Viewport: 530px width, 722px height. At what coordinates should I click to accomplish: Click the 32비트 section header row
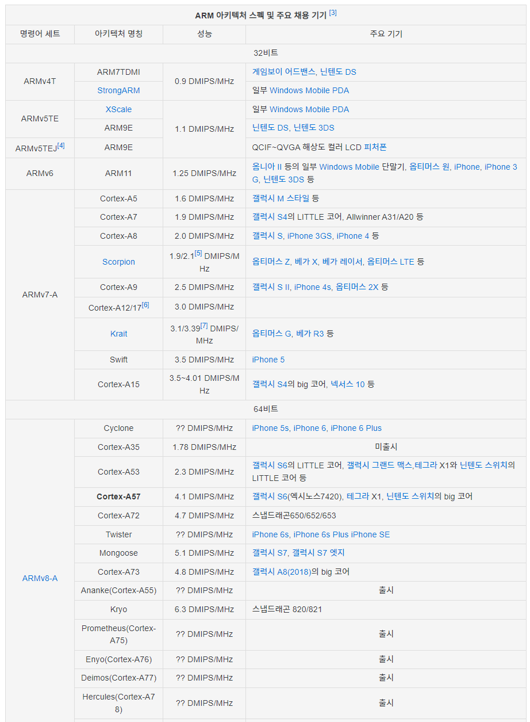pos(266,53)
